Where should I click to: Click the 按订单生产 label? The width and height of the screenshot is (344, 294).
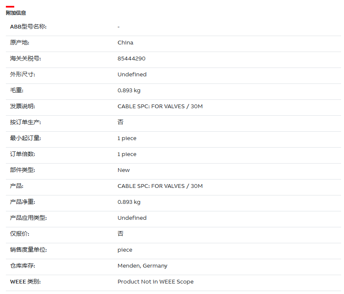(26, 122)
